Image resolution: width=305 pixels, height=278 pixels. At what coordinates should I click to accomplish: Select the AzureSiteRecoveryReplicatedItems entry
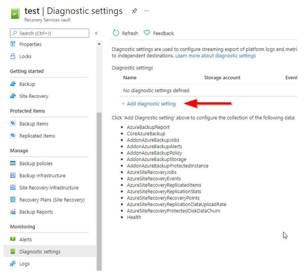pyautogui.click(x=164, y=185)
